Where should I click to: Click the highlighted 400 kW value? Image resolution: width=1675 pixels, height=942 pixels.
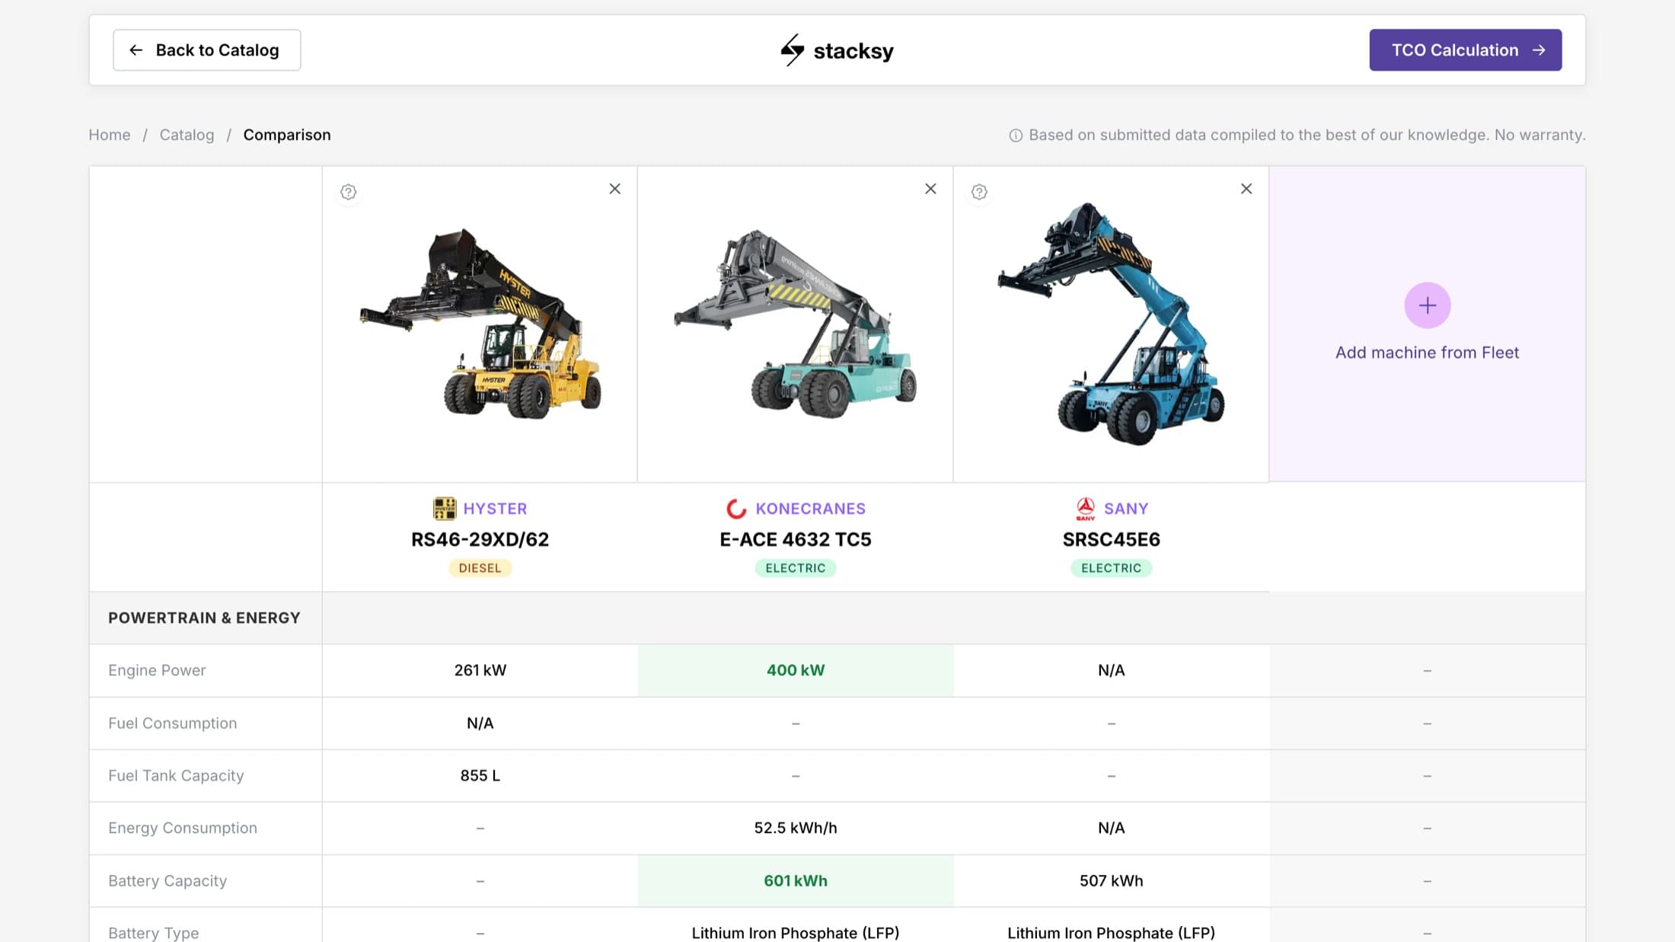click(x=796, y=670)
